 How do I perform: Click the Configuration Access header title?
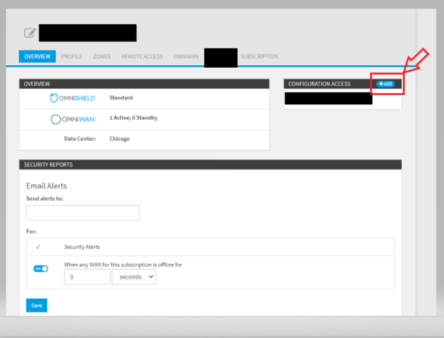click(319, 84)
